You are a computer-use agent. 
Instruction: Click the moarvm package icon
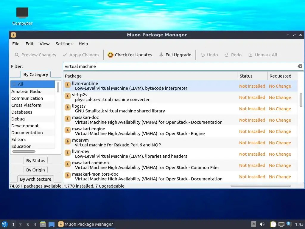pos(68,141)
